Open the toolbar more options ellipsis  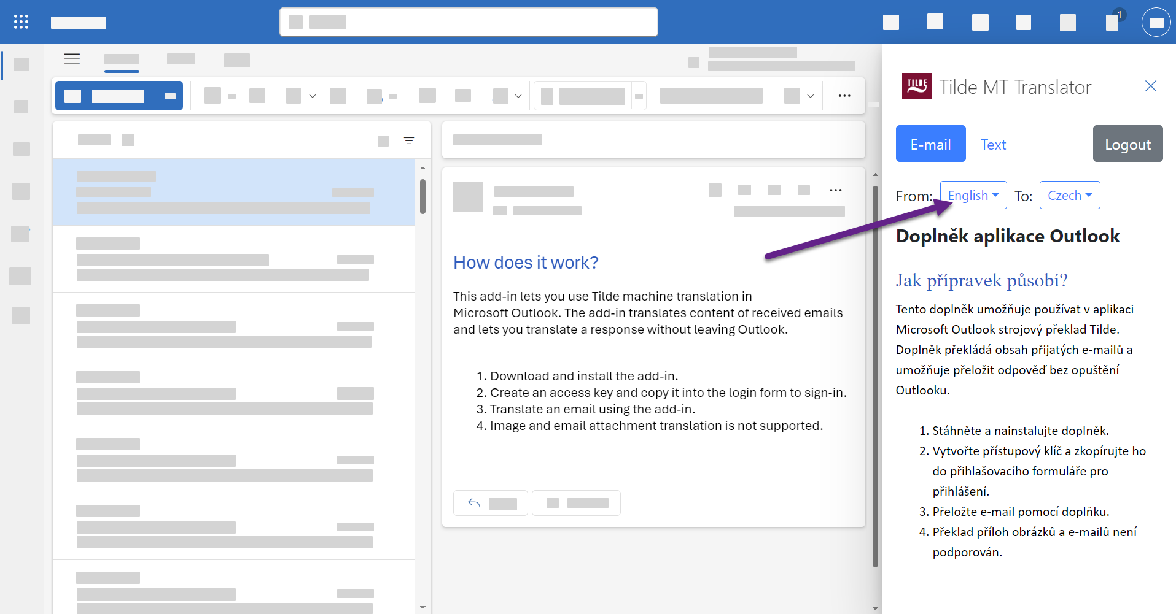coord(844,96)
